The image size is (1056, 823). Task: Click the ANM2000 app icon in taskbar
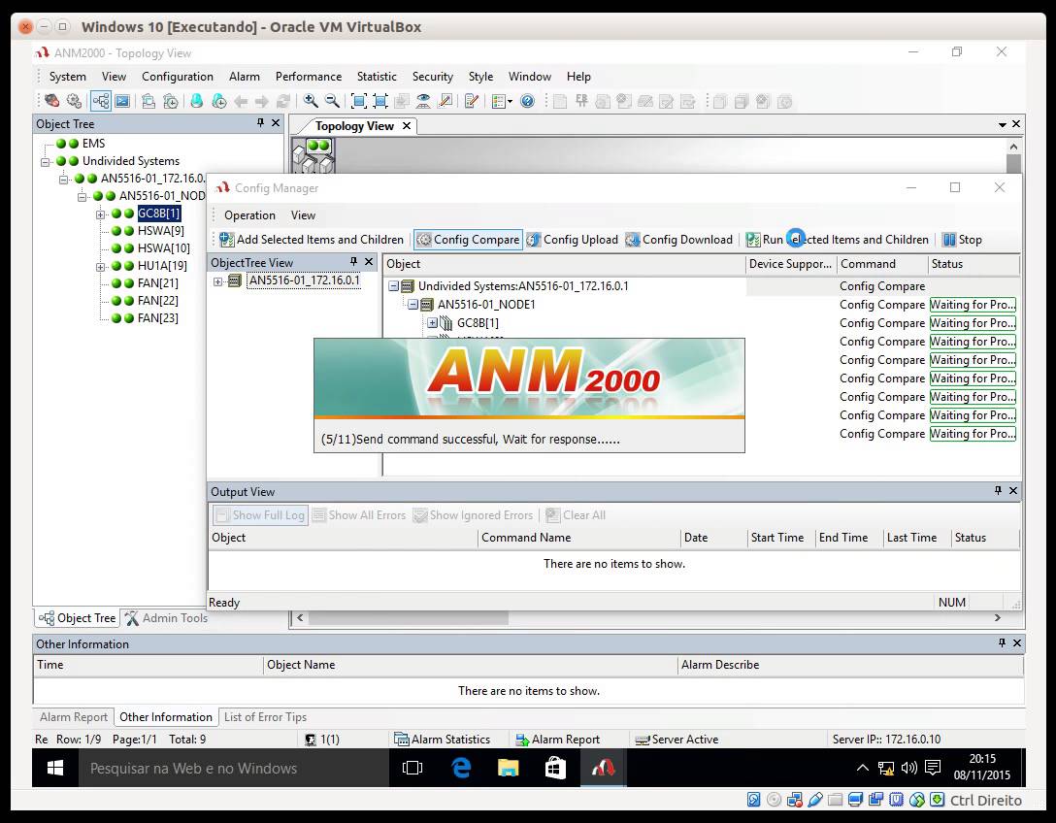(604, 768)
